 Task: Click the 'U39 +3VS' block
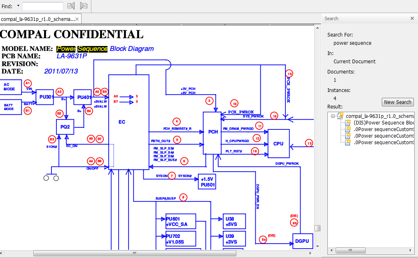coord(234,239)
